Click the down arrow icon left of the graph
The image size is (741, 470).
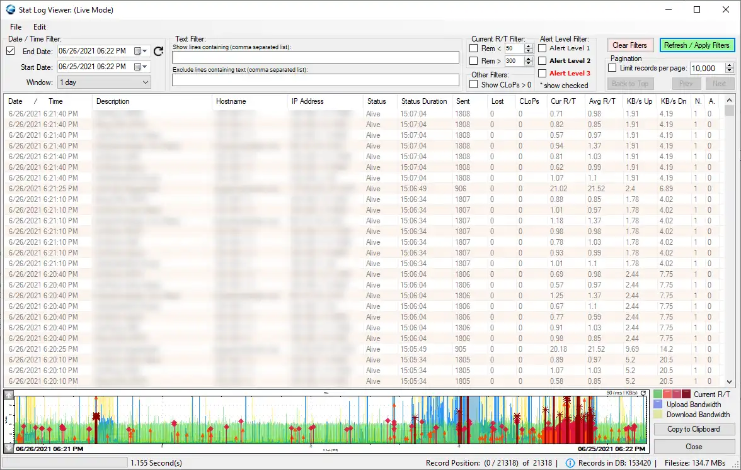9,447
